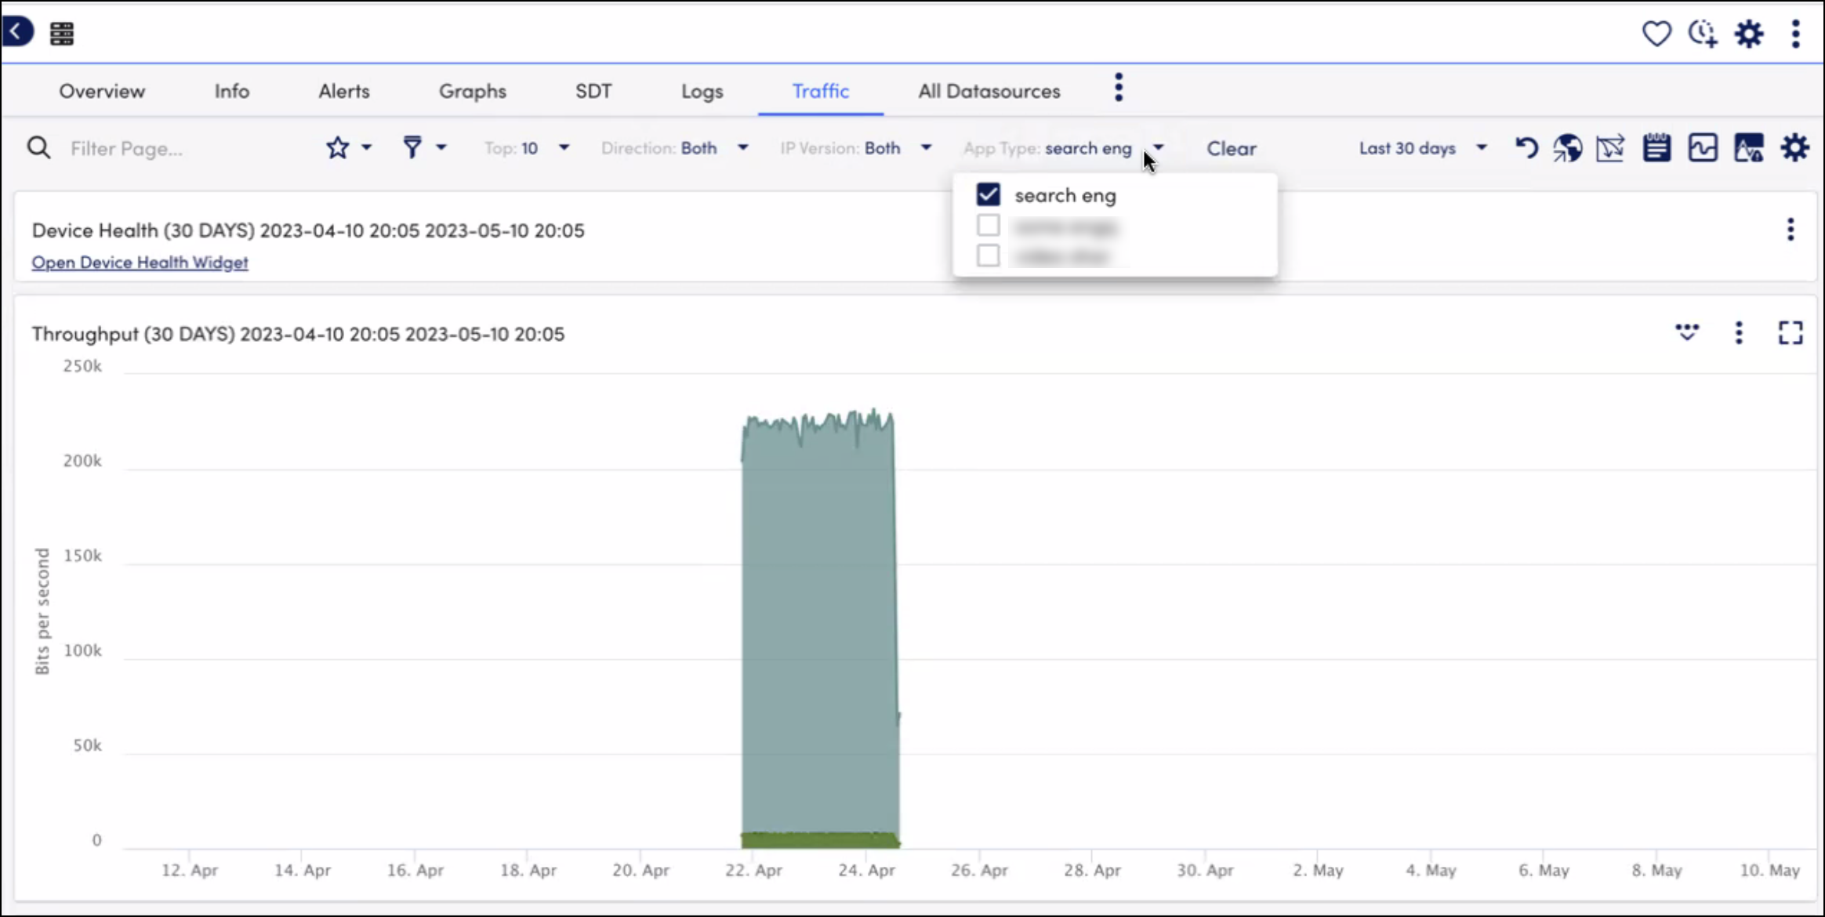Click the notes list icon

[x=1656, y=147]
